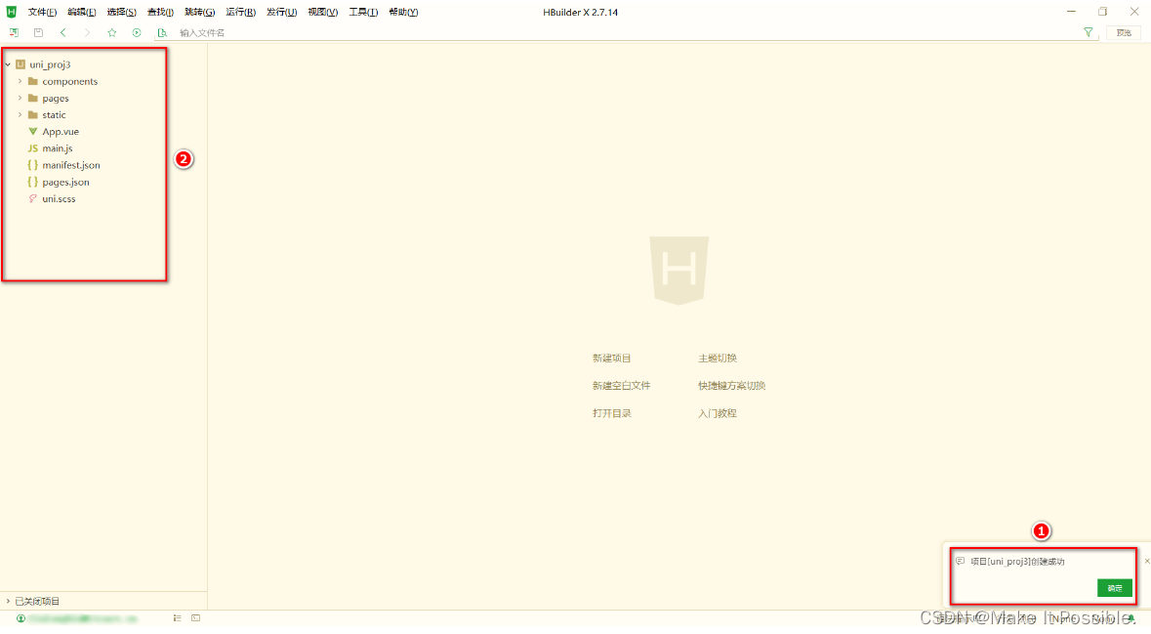The height and width of the screenshot is (634, 1151).
Task: Open the 发行(U) menu
Action: click(281, 13)
